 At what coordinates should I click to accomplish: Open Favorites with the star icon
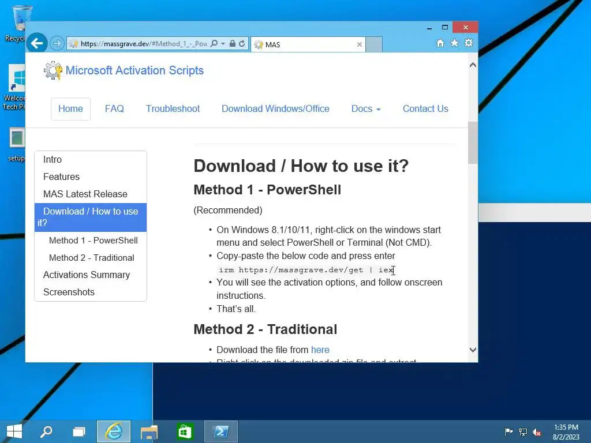[x=455, y=43]
